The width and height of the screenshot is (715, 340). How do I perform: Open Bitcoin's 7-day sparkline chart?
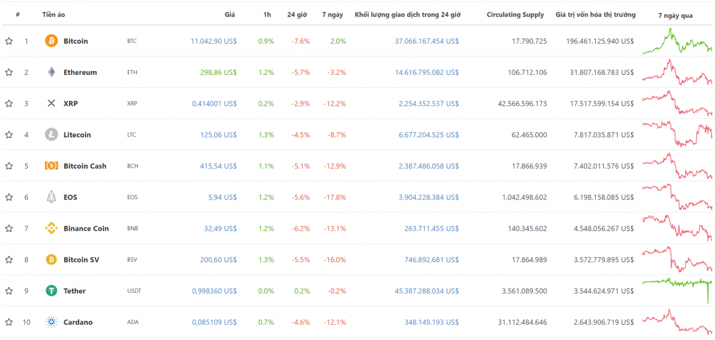(678, 41)
